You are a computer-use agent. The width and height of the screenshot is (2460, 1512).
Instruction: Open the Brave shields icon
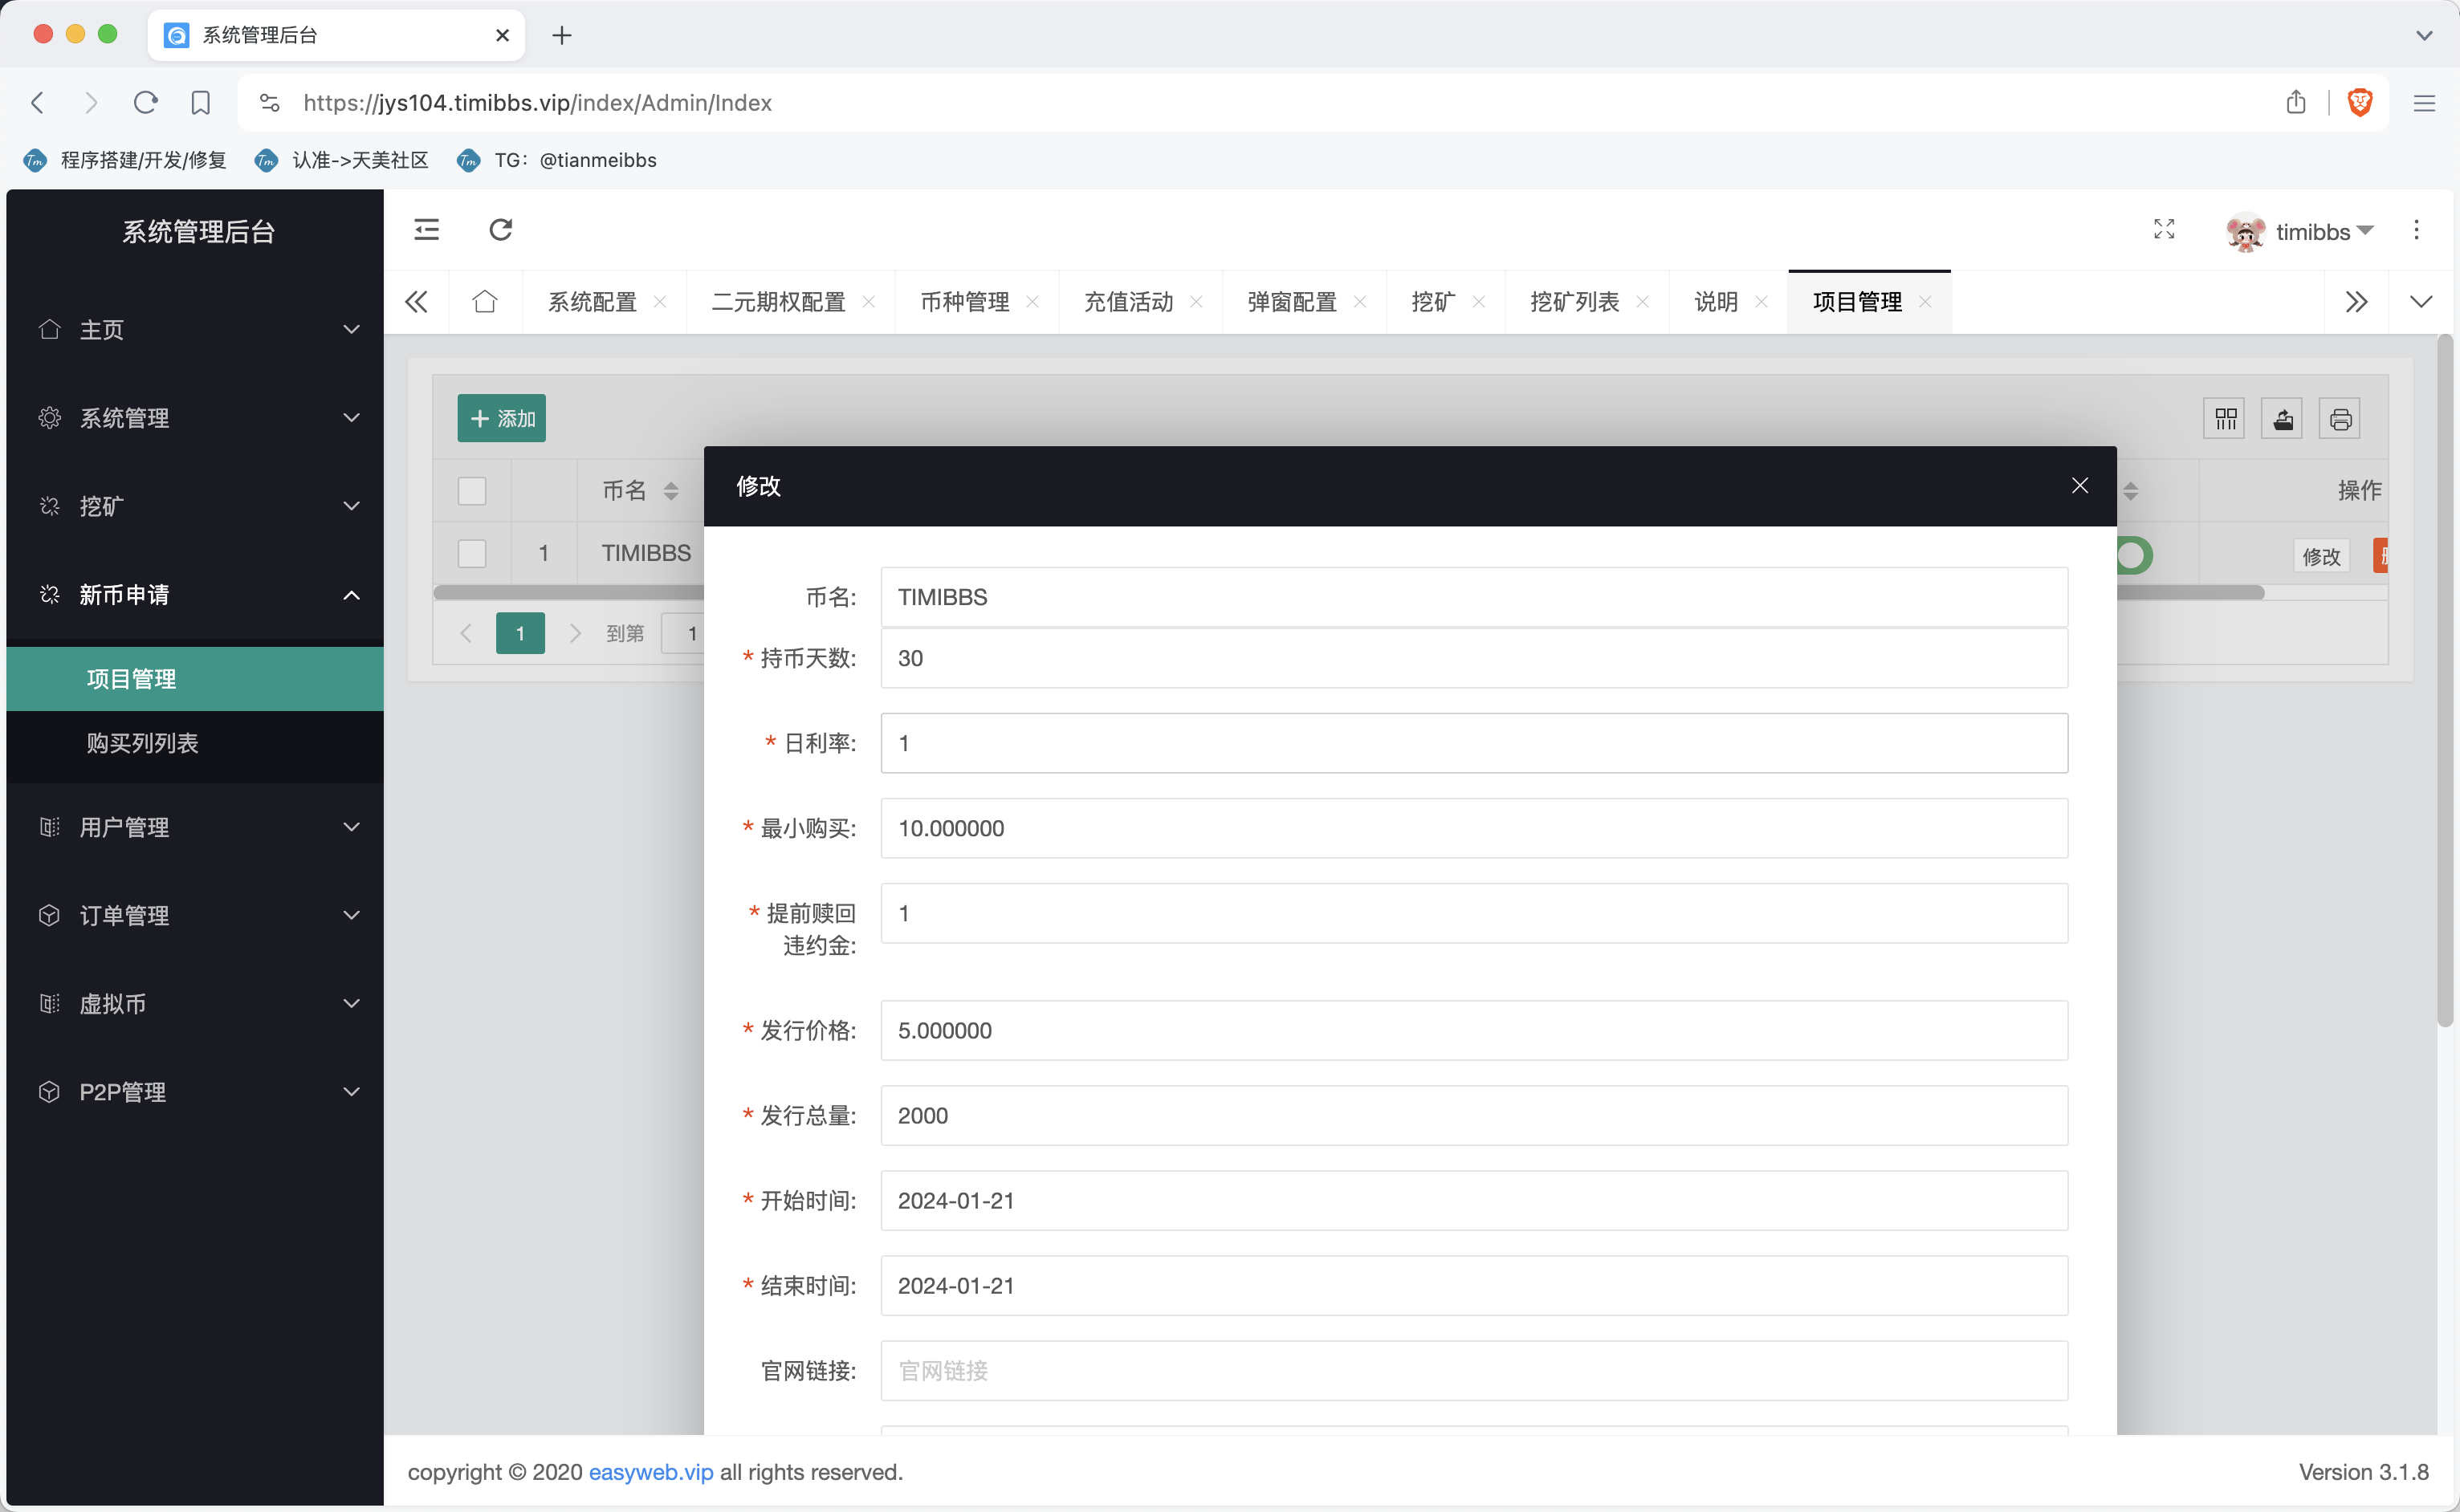[2360, 103]
